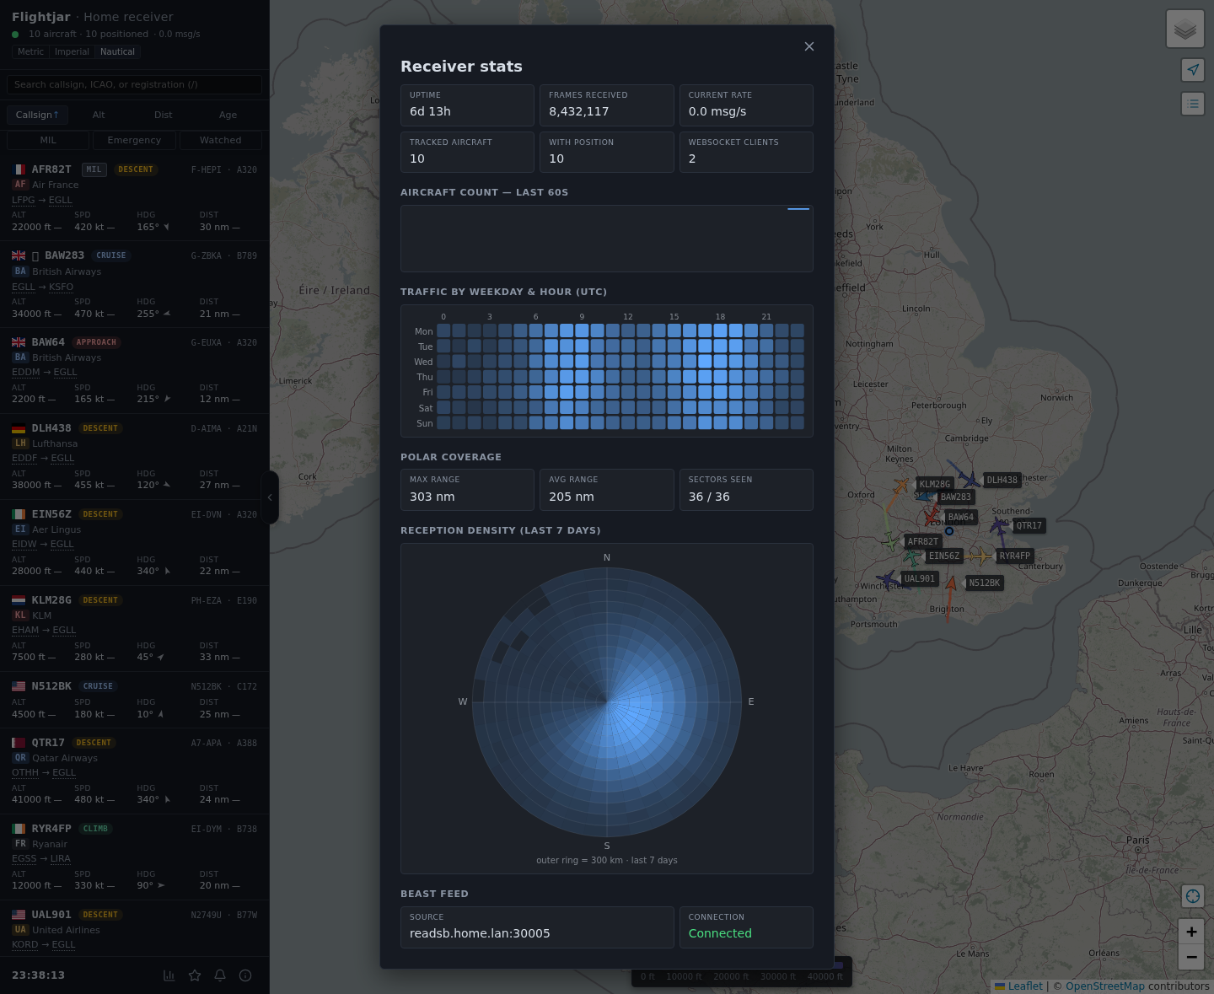
Task: Zoom out on the map
Action: [x=1191, y=957]
